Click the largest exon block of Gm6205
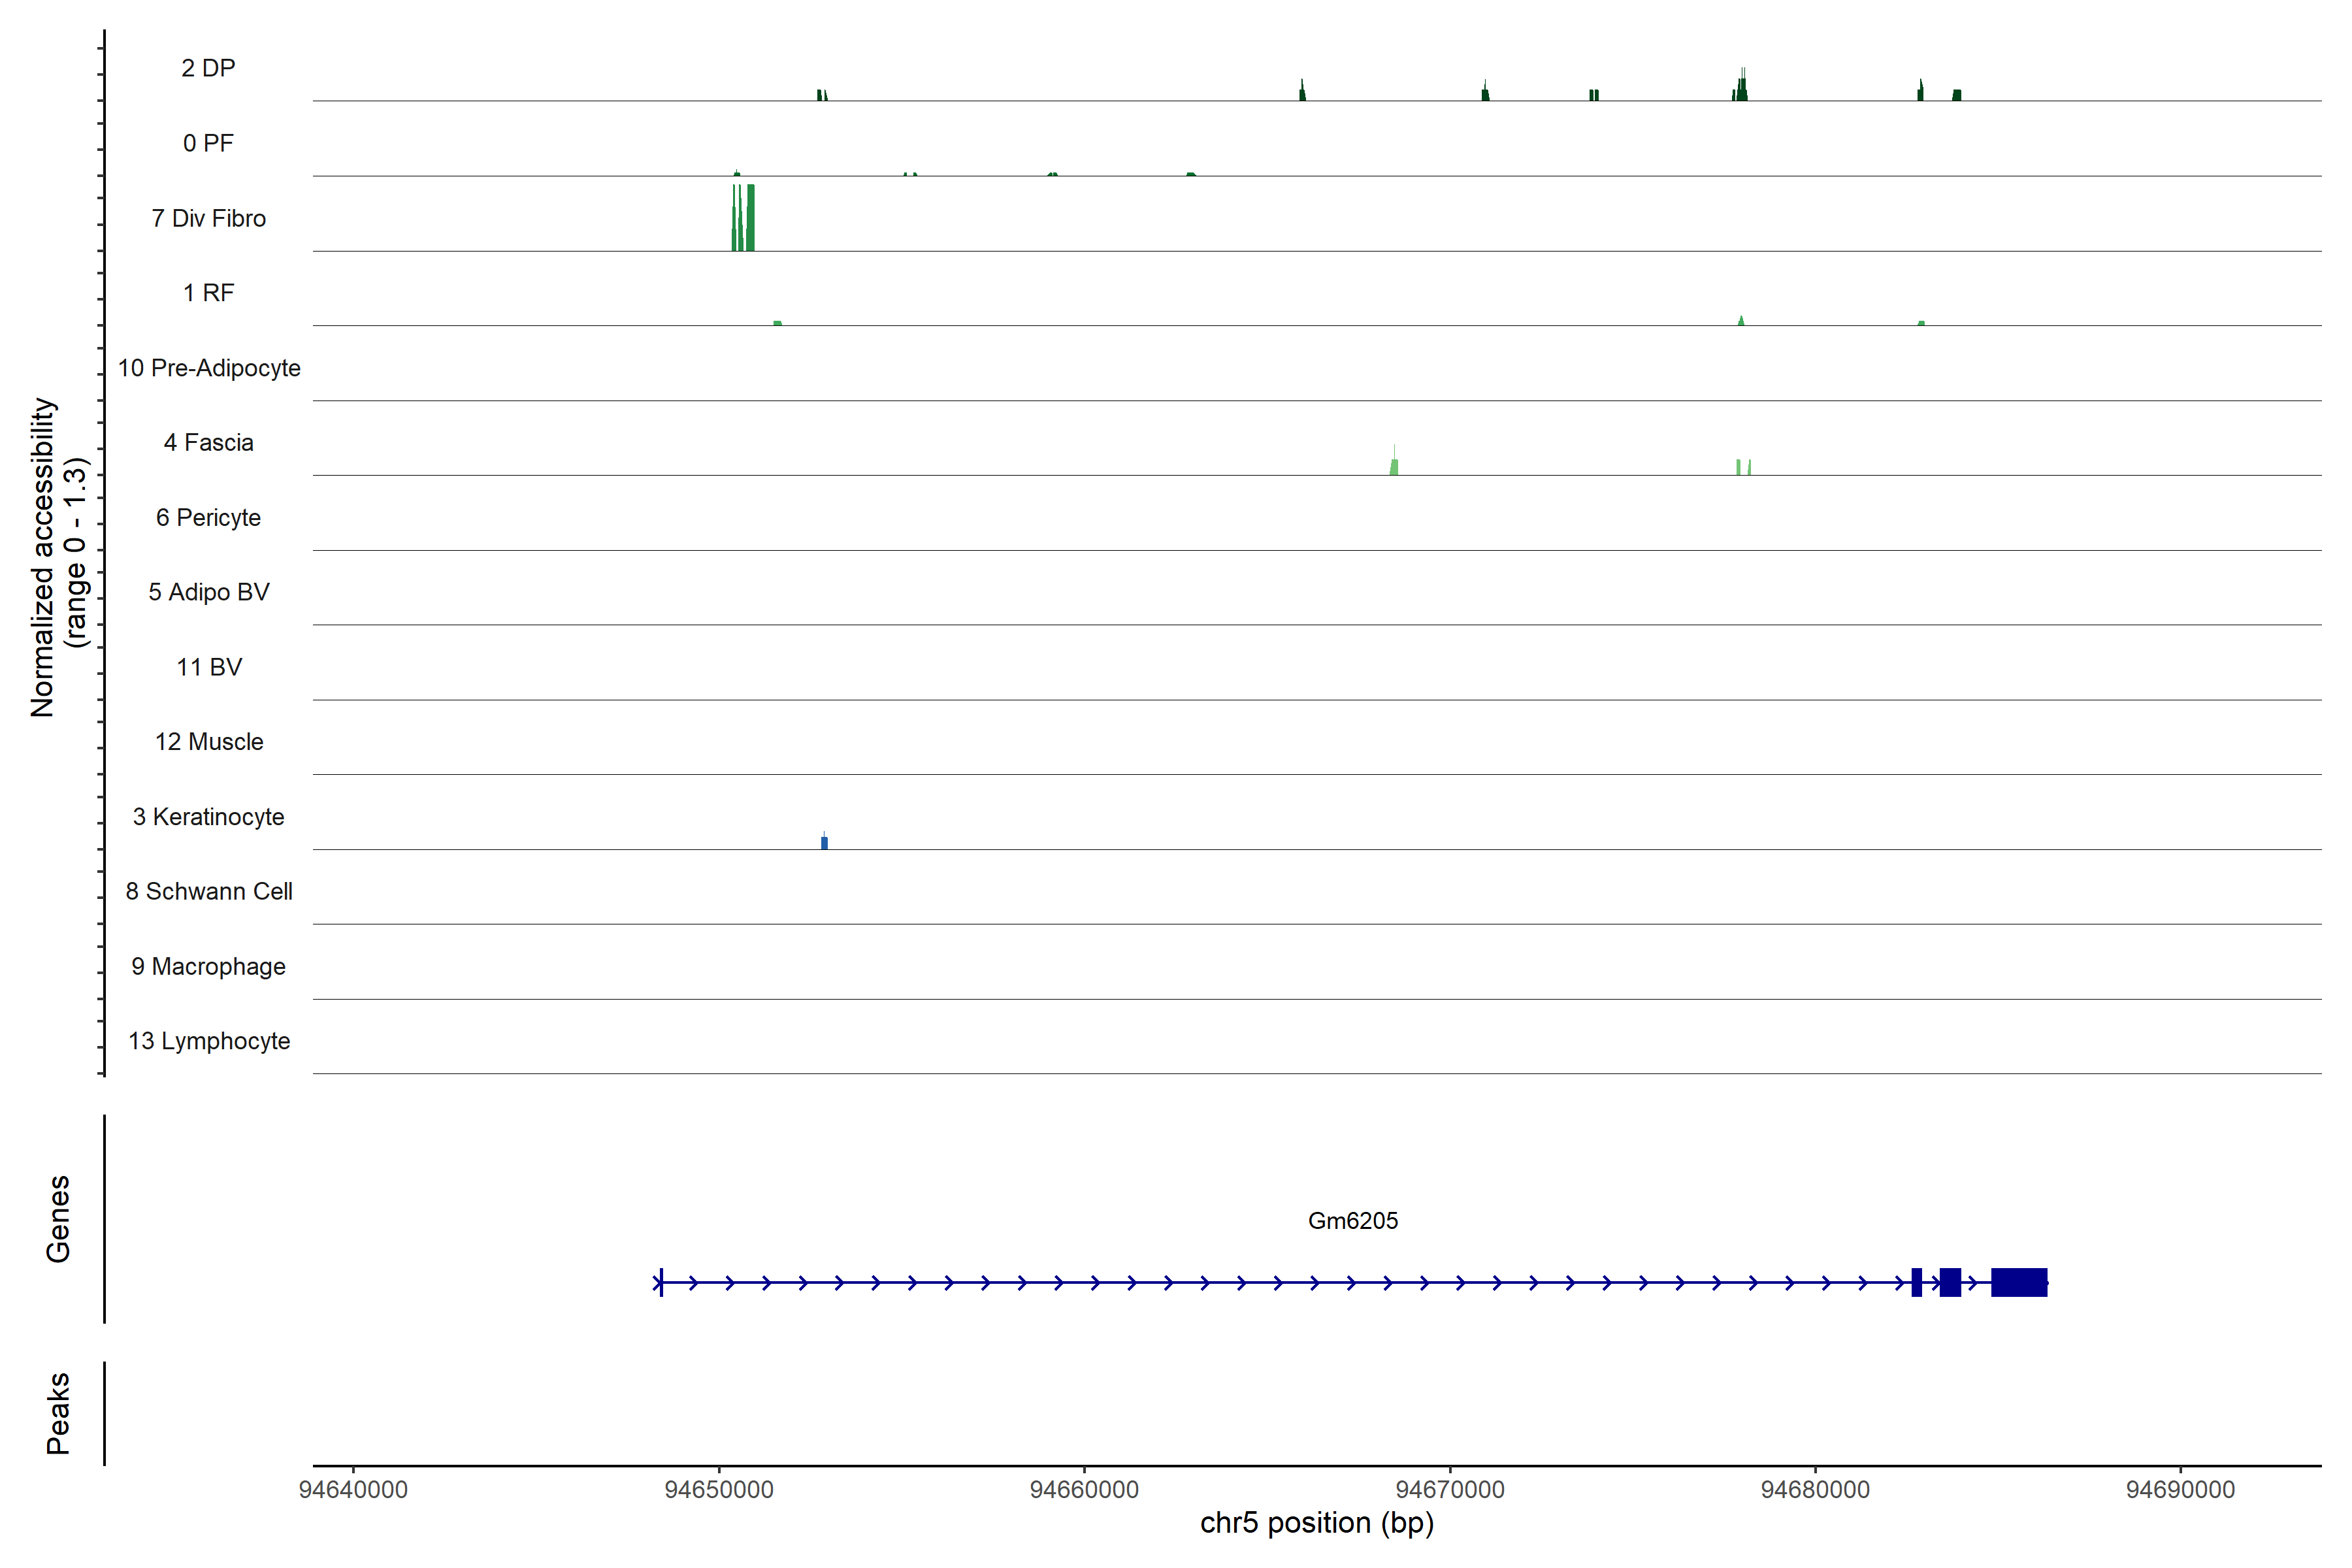Viewport: 2352px width, 1568px height. tap(2018, 1282)
